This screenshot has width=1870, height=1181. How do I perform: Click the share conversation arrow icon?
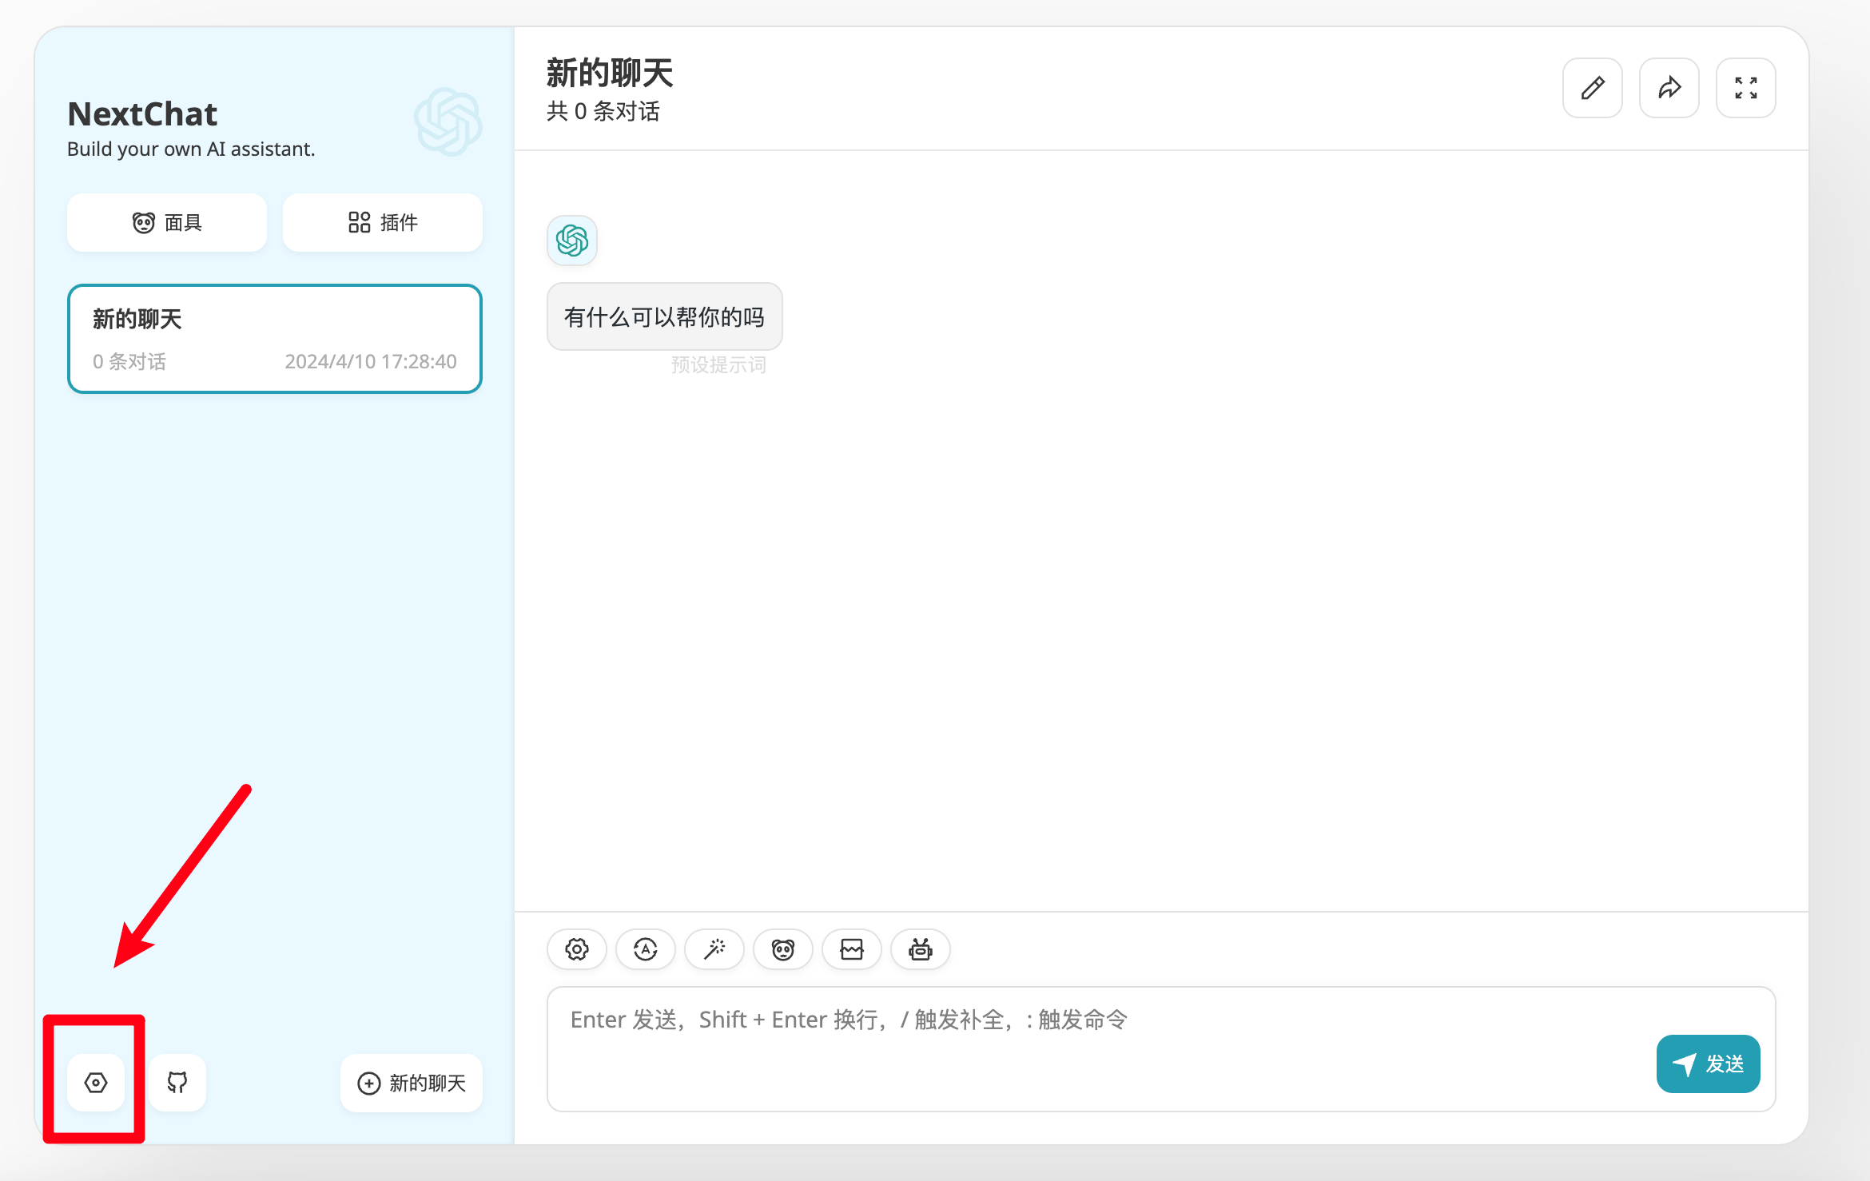point(1669,88)
